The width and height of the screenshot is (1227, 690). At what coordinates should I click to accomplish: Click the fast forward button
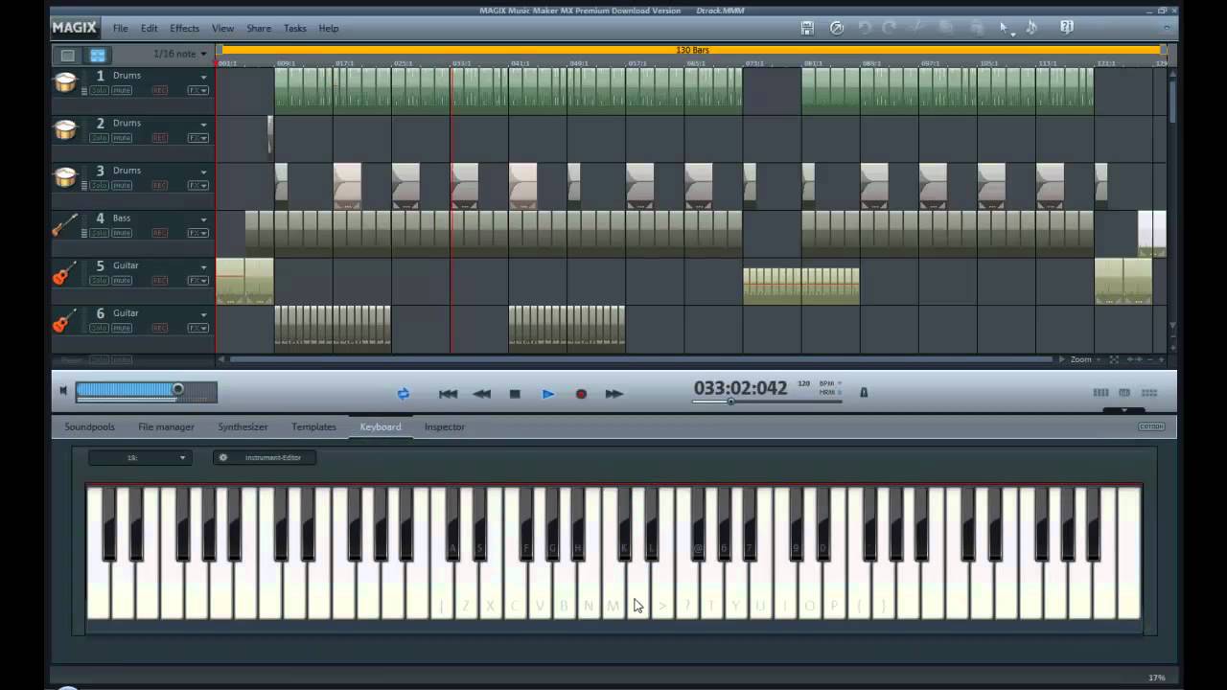pos(614,394)
